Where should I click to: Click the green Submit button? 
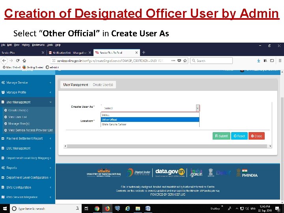click(x=221, y=136)
